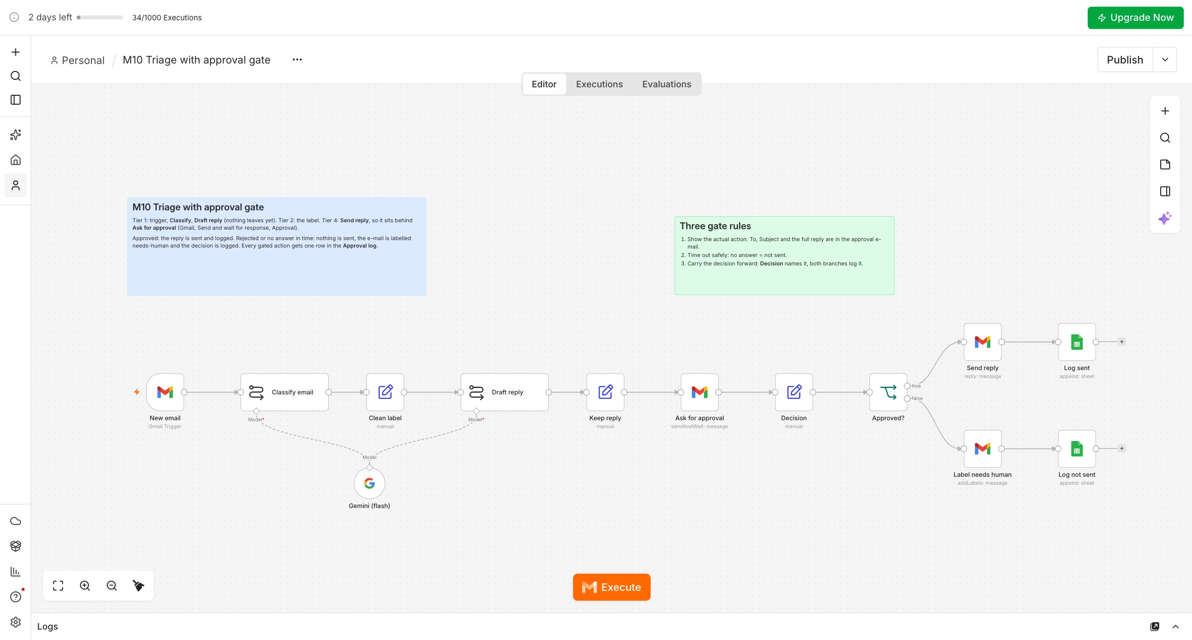Screen dimensions: 1192x640
Task: Open the Clean label edit node
Action: tap(385, 392)
